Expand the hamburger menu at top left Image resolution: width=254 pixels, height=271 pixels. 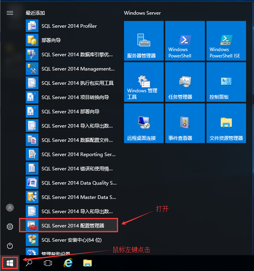tap(10, 13)
